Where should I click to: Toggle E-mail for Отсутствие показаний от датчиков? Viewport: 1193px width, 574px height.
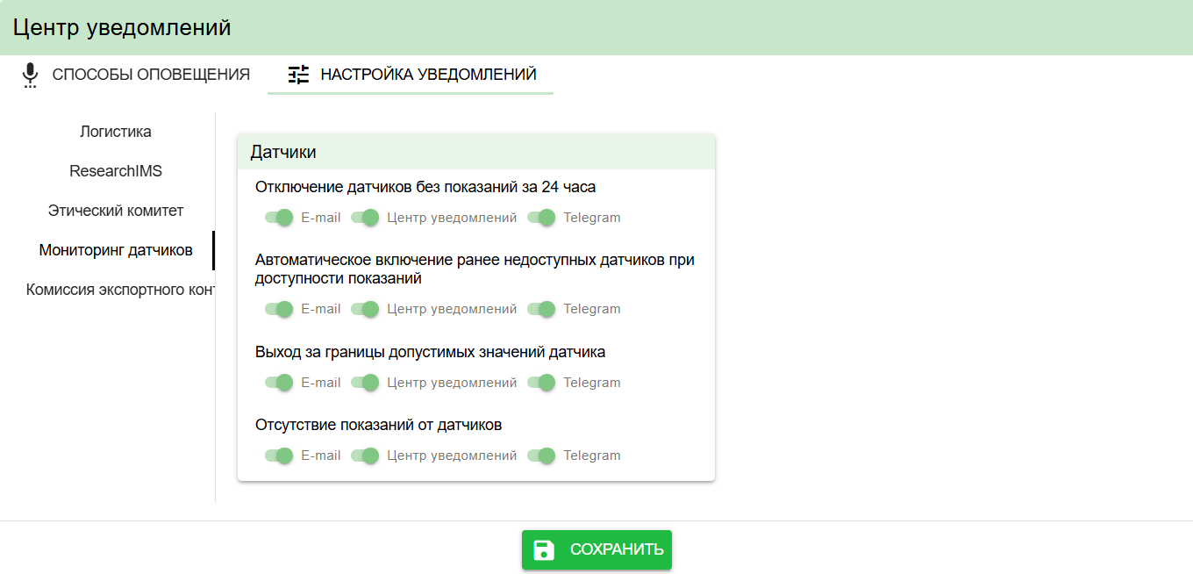[279, 456]
